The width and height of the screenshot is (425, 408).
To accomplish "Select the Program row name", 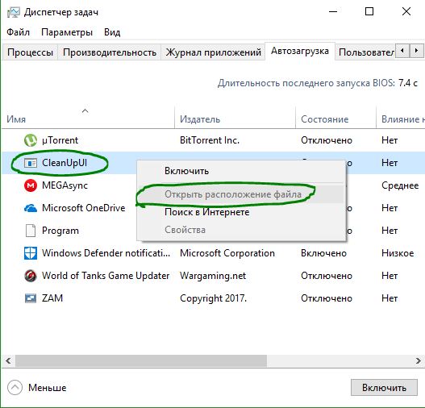I will click(x=60, y=231).
